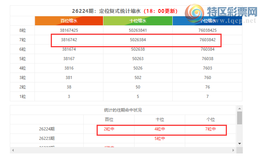This screenshot has width=261, height=158.
Task: Click the cell with value 5026384
Action: [x=138, y=40]
